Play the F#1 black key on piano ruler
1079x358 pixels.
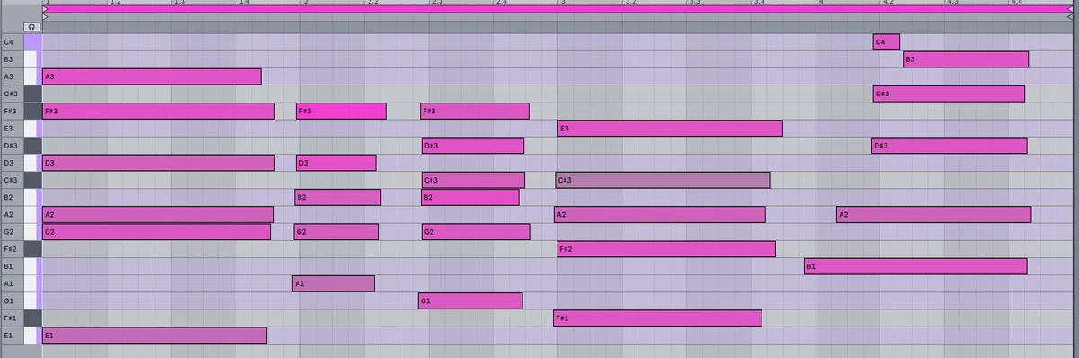click(32, 318)
